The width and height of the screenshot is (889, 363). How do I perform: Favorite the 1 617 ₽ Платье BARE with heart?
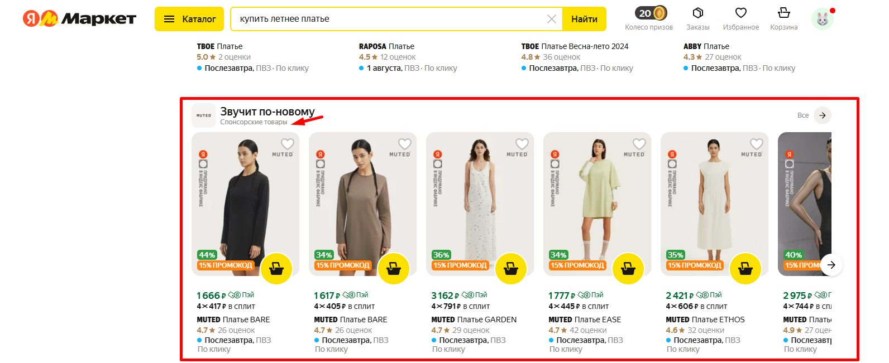click(x=405, y=144)
